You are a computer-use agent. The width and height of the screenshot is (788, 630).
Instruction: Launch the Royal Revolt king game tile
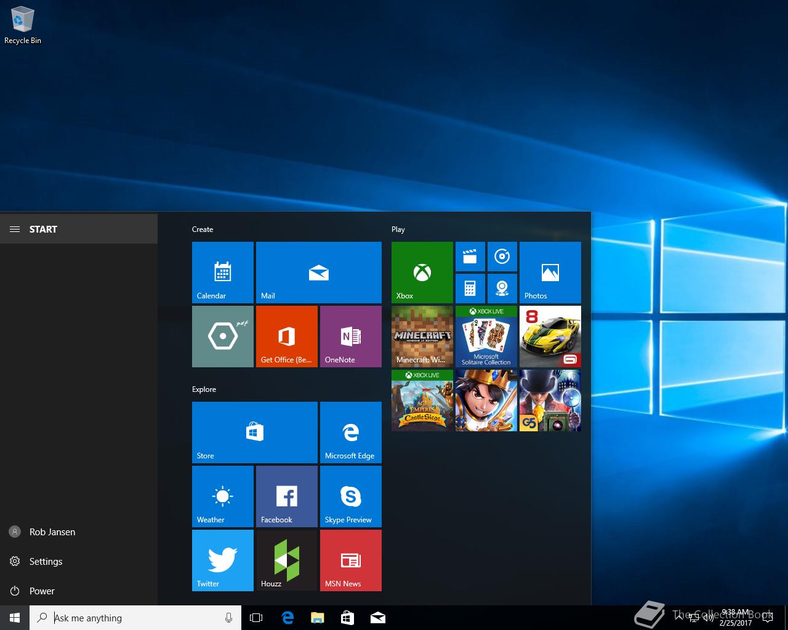[486, 401]
